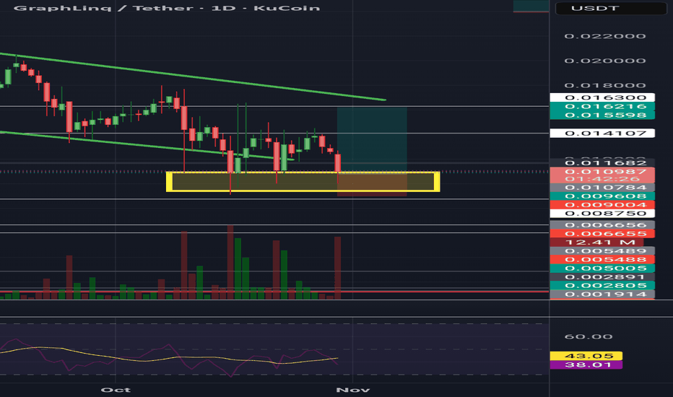Click the green 0.015598 price label
The height and width of the screenshot is (397, 673).
point(602,115)
